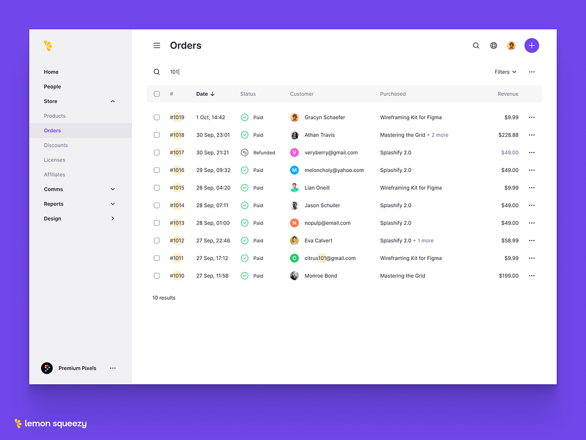Open the help icon beside the search icon
This screenshot has height=440, width=586.
[x=493, y=45]
